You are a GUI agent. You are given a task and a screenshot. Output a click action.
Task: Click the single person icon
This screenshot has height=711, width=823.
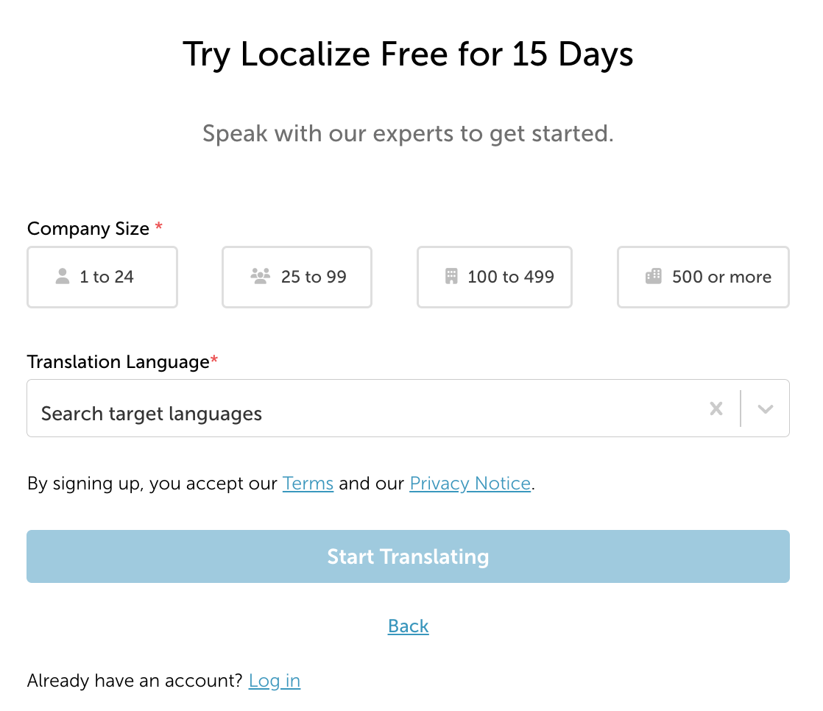[x=63, y=276]
